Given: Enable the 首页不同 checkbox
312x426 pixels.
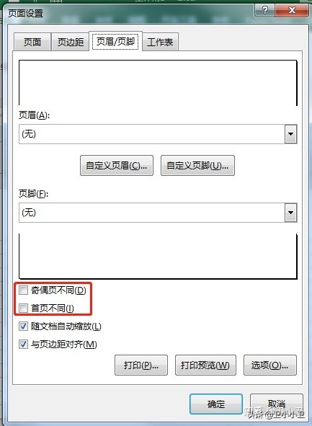Looking at the screenshot, I should (x=23, y=308).
